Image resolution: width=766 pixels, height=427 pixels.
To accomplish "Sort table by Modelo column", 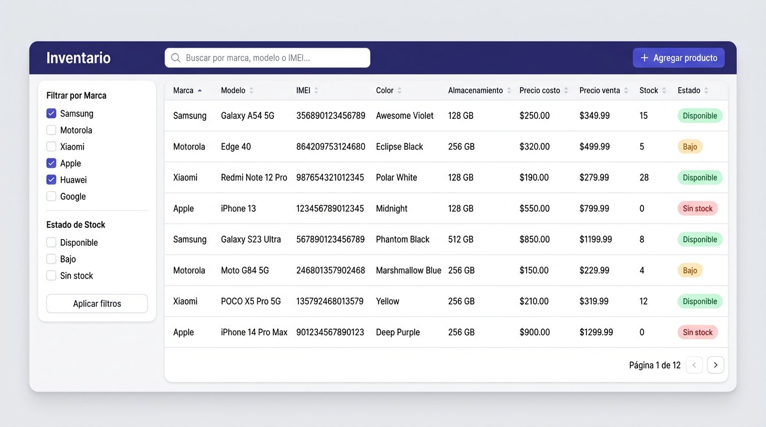I will 237,91.
